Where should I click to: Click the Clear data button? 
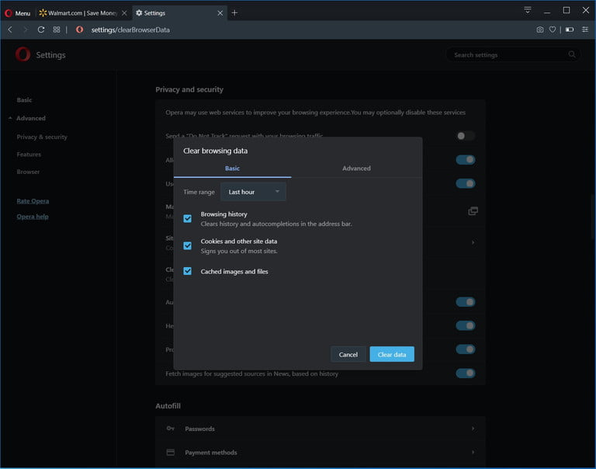point(392,354)
